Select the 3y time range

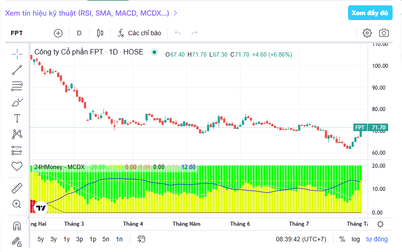(x=54, y=239)
